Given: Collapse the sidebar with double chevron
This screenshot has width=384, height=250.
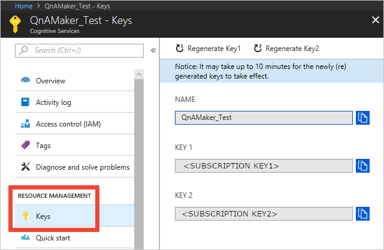Looking at the screenshot, I should (x=153, y=50).
